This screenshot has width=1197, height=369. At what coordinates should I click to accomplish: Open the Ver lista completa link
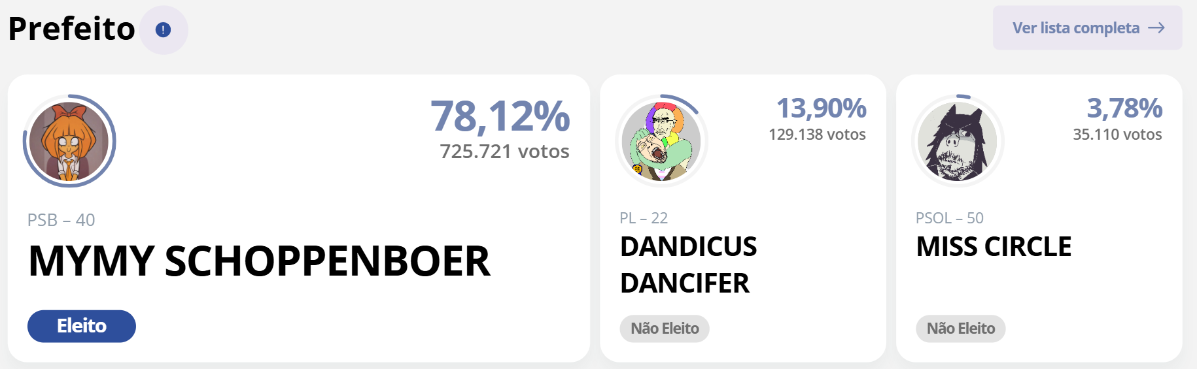click(x=1075, y=28)
